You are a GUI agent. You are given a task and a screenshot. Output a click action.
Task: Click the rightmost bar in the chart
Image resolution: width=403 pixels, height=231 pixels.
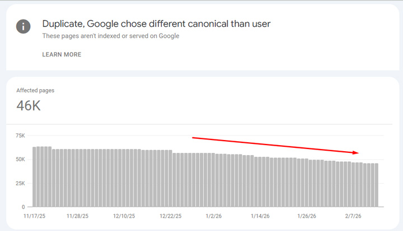click(x=376, y=185)
